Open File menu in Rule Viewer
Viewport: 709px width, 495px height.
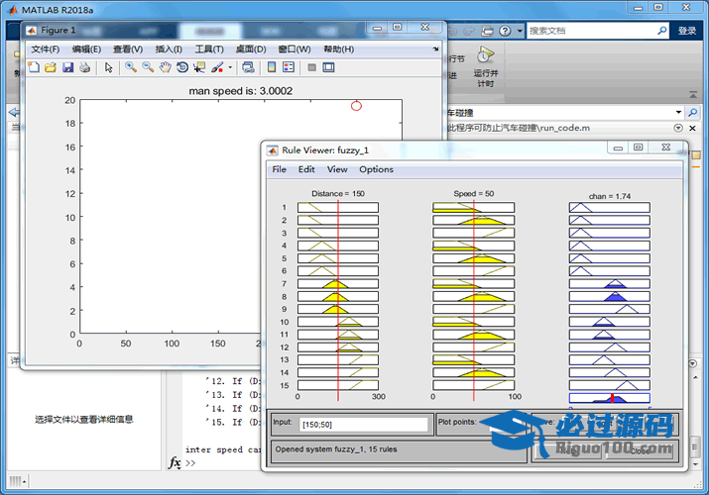point(279,169)
